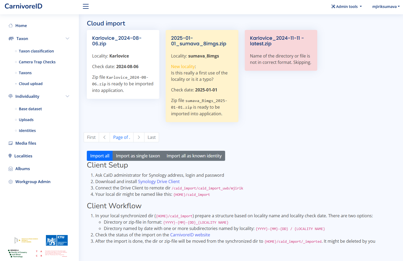Open Camera Trap Checks in sidebar
403x261 pixels.
37,62
